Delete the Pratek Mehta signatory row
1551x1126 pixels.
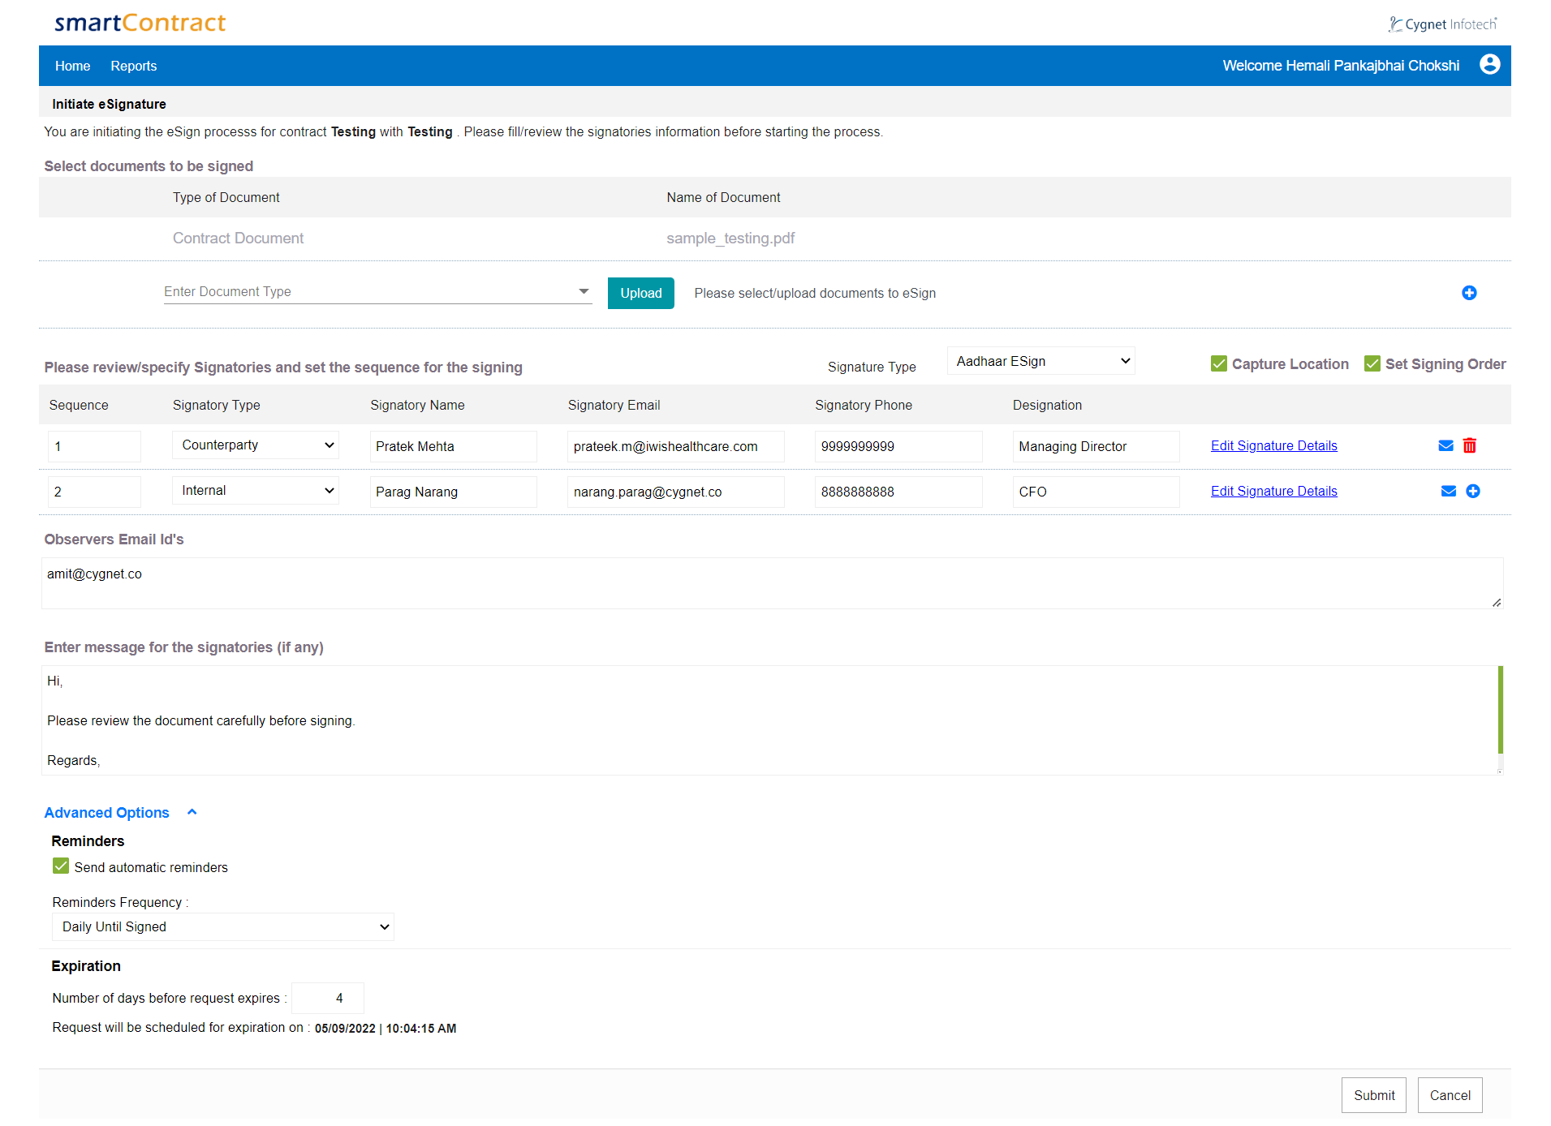1470,445
